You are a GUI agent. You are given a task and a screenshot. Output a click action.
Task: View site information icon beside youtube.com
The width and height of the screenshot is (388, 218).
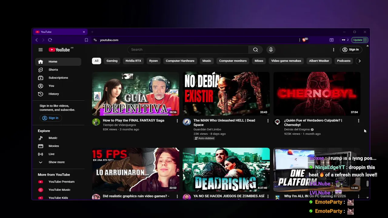(x=95, y=40)
